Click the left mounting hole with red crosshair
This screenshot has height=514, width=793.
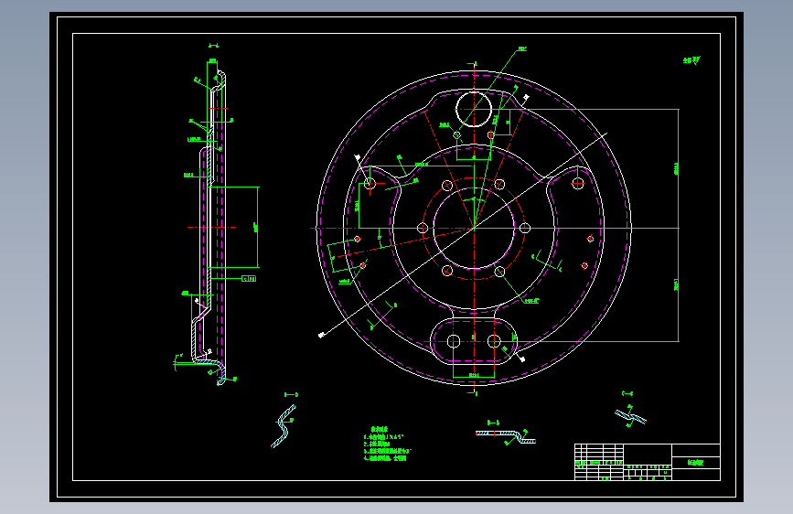coord(370,183)
